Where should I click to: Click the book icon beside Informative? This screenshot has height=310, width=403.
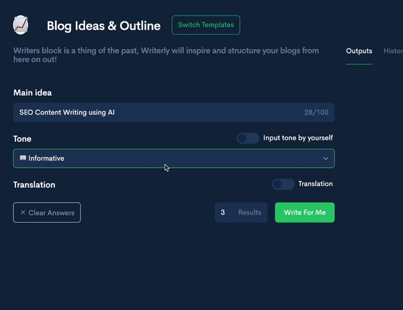coord(23,158)
